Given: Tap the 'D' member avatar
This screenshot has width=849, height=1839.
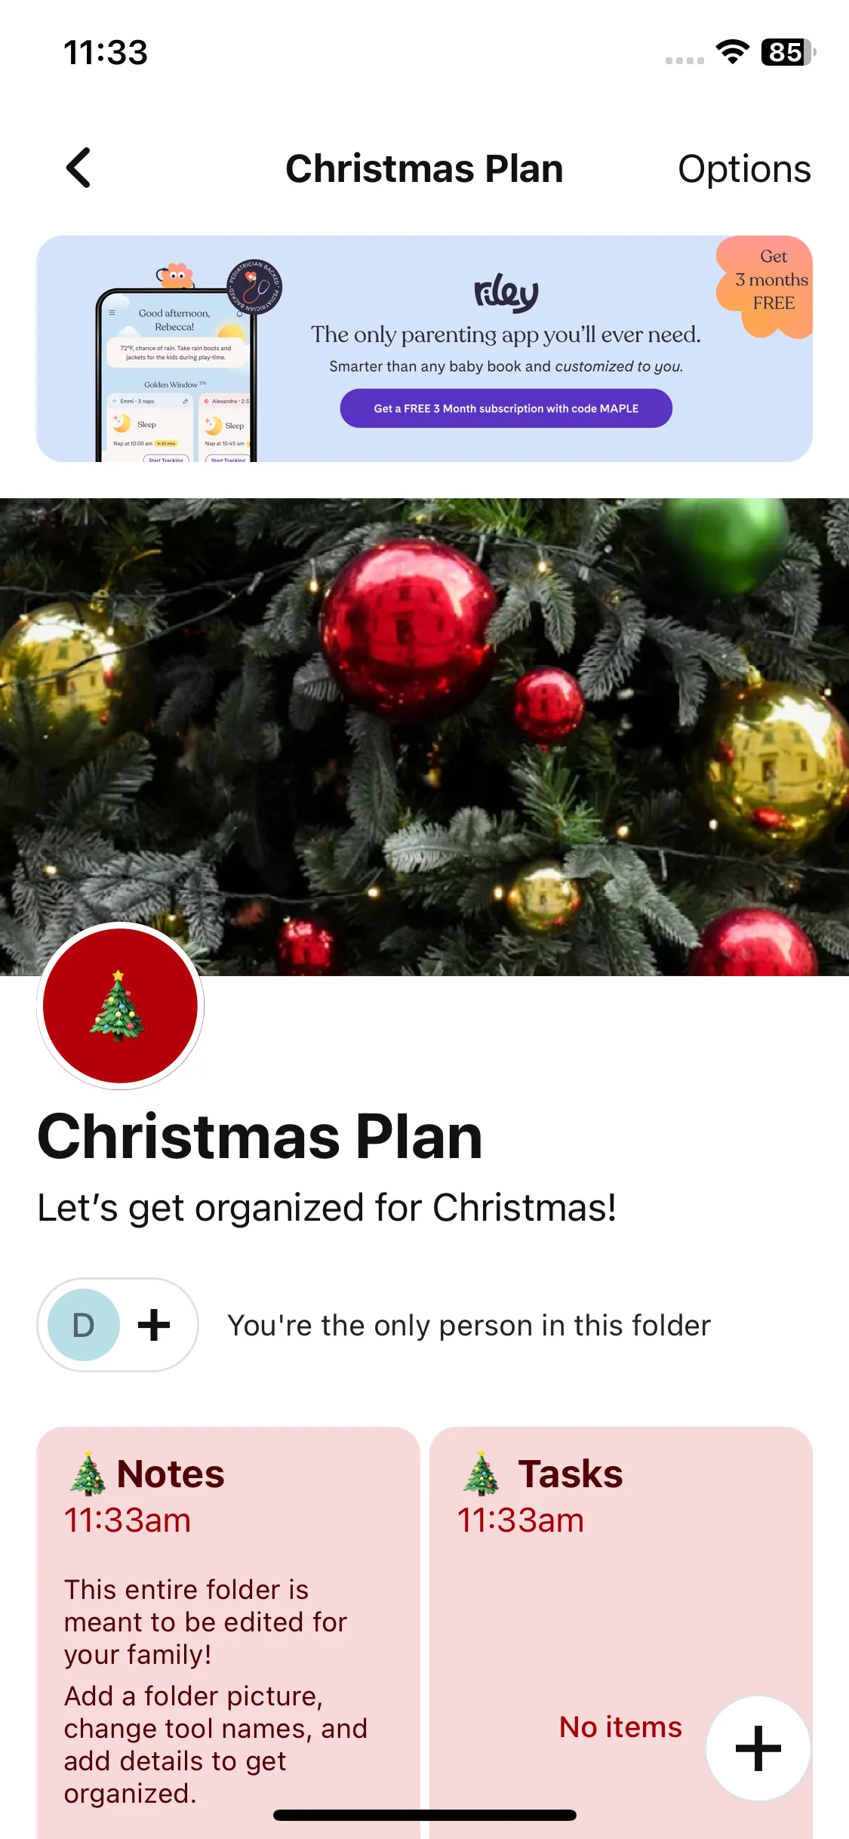Looking at the screenshot, I should [84, 1325].
